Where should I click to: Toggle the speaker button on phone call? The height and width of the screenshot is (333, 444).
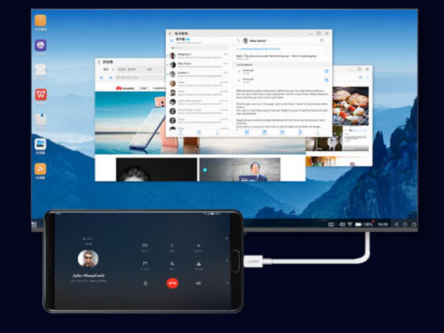[x=198, y=283]
